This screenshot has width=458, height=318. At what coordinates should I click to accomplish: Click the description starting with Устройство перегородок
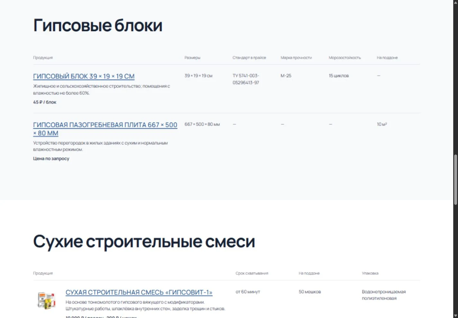click(x=100, y=146)
